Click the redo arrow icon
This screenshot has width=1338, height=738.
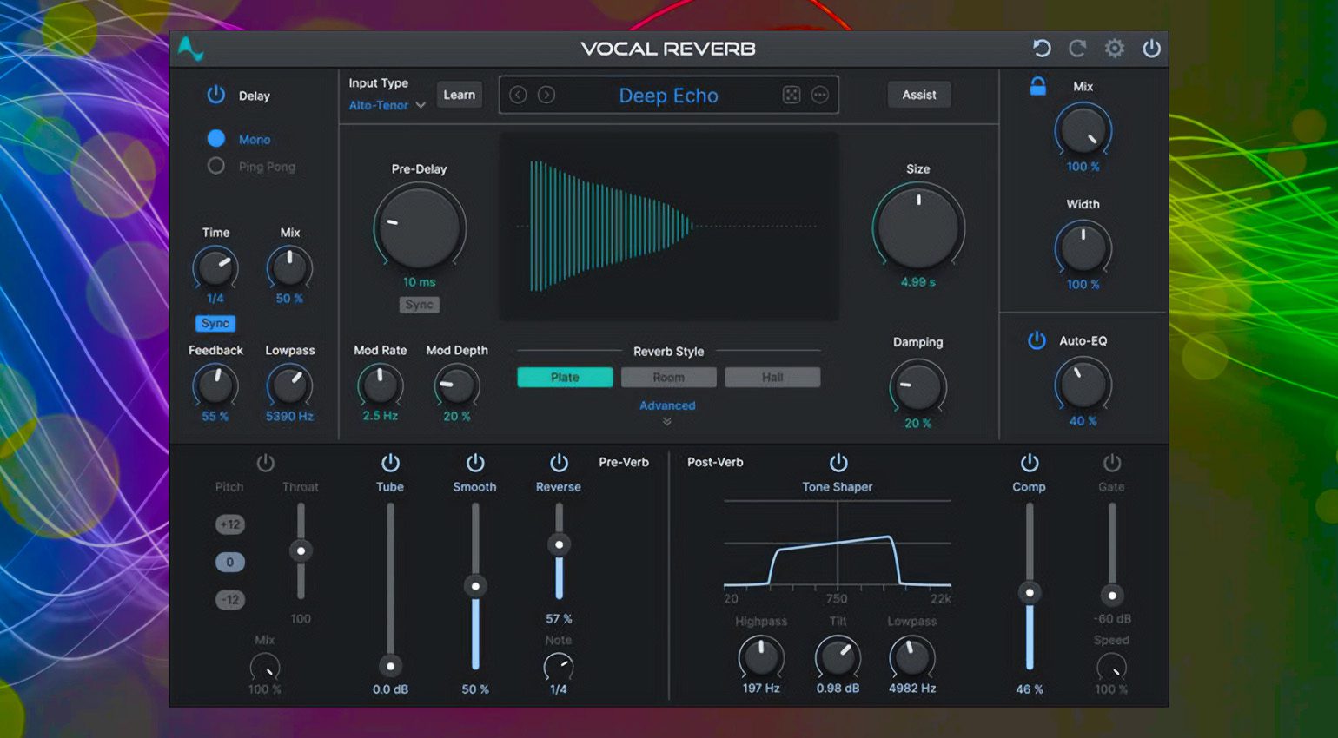[x=1077, y=49]
